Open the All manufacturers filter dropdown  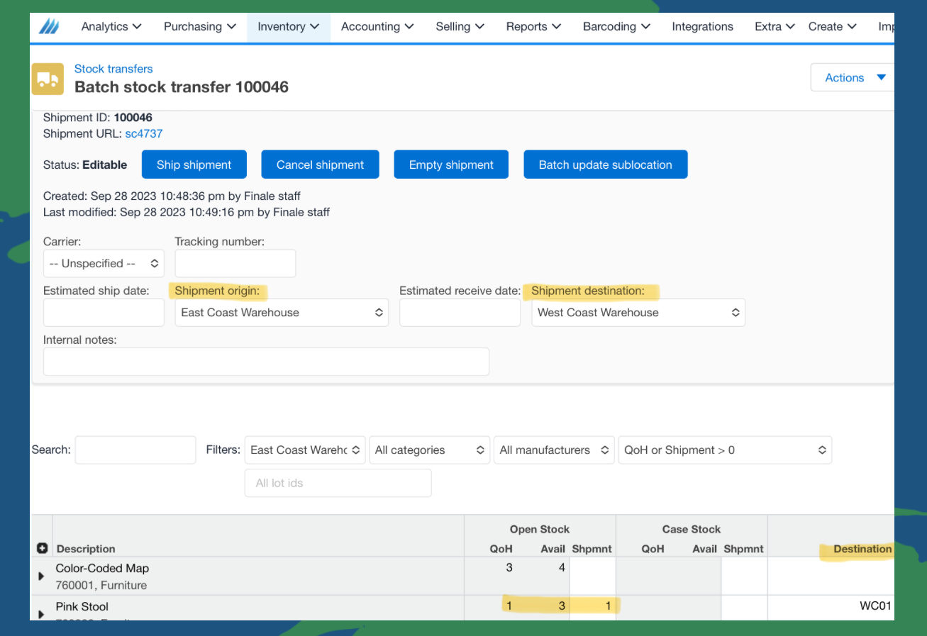555,450
